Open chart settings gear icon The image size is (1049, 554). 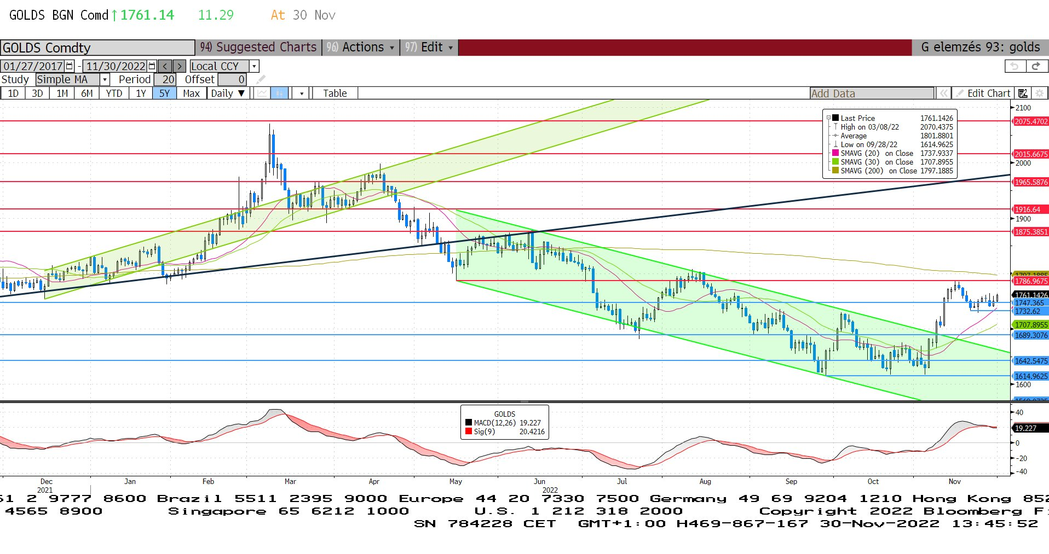[1039, 94]
